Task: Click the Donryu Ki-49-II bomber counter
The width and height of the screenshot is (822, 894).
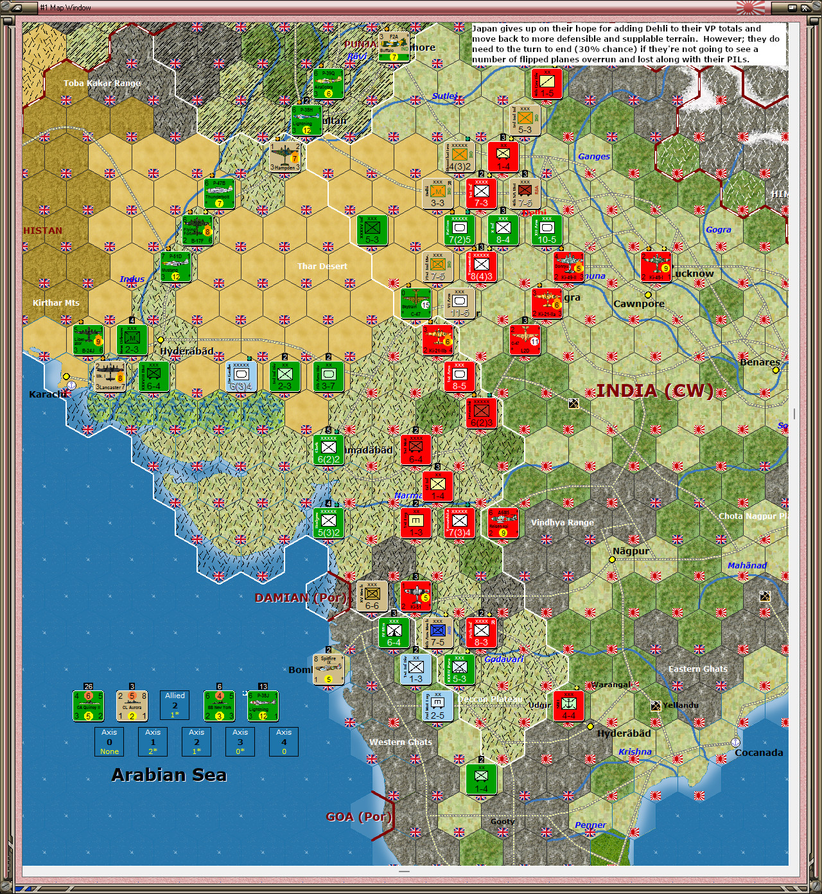Action: tap(569, 267)
